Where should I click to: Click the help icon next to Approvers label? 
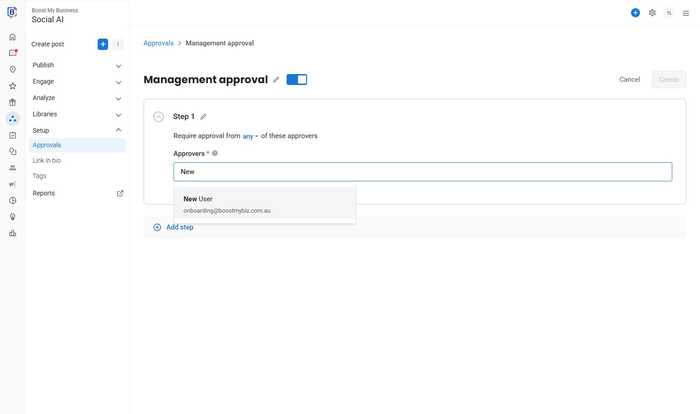click(215, 153)
